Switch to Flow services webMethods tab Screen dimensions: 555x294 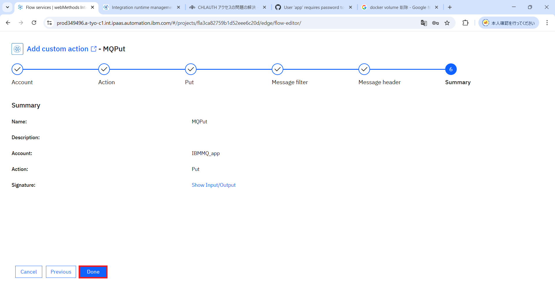56,7
